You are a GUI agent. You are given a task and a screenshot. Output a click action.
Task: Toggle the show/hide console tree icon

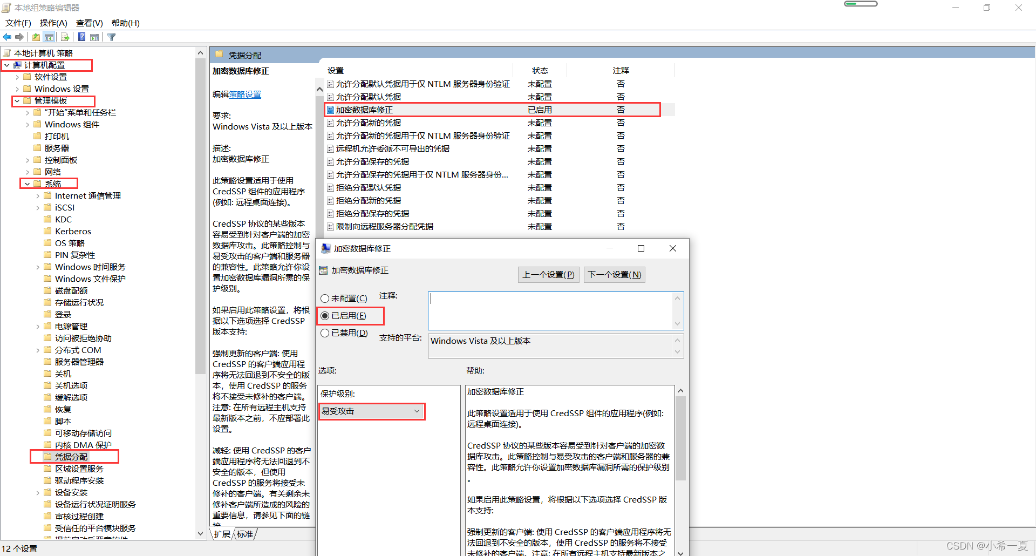click(x=49, y=37)
